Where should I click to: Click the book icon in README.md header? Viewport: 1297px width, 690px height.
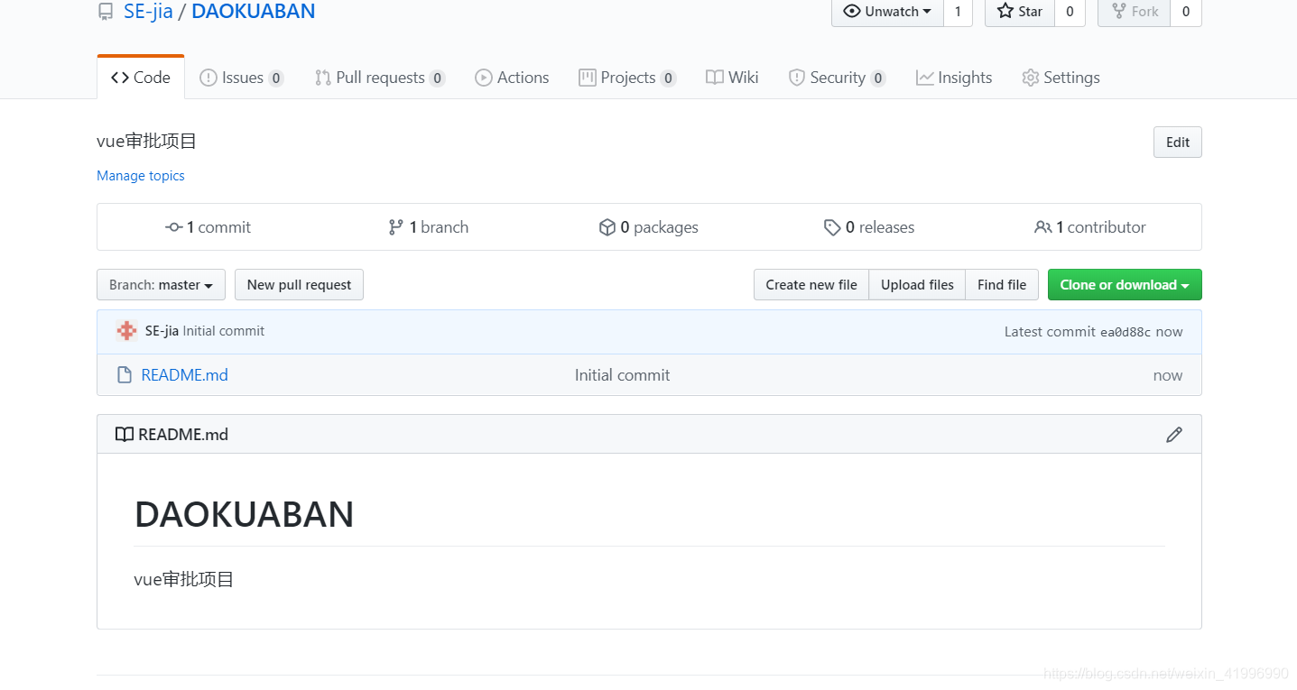pos(125,435)
